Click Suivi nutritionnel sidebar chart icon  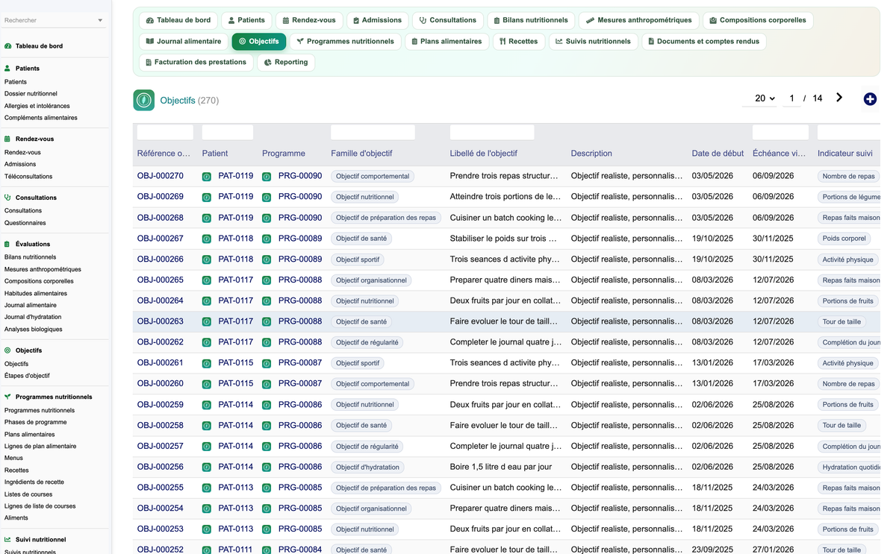7,540
